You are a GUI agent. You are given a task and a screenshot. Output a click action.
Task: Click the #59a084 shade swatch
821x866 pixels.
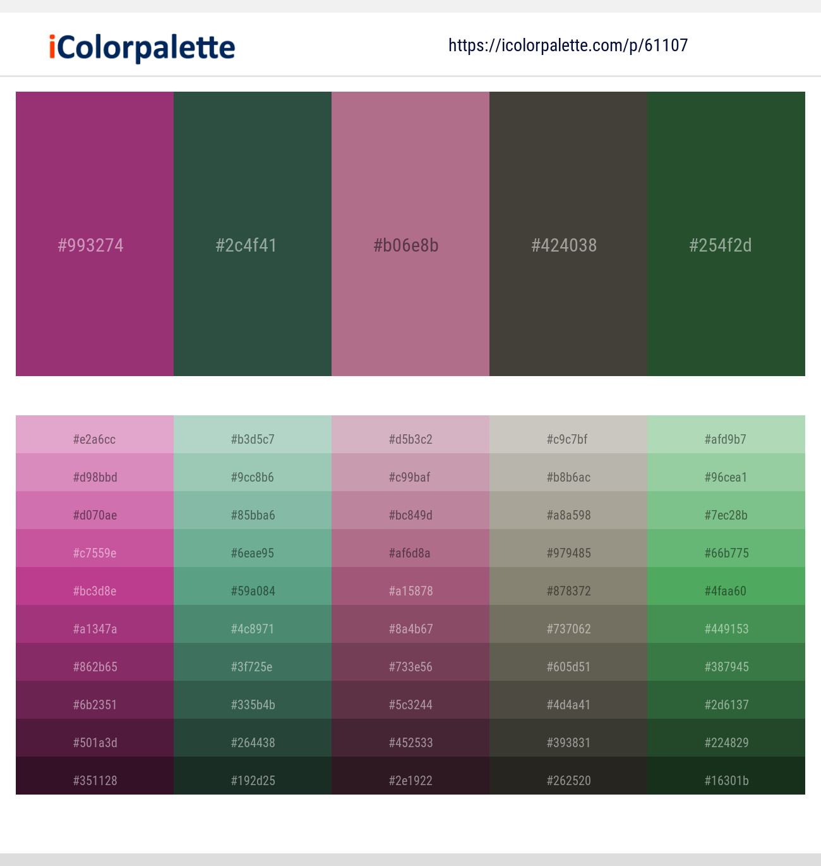pos(253,590)
